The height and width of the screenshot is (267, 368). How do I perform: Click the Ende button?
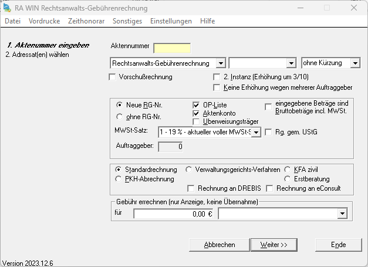pos(339,245)
